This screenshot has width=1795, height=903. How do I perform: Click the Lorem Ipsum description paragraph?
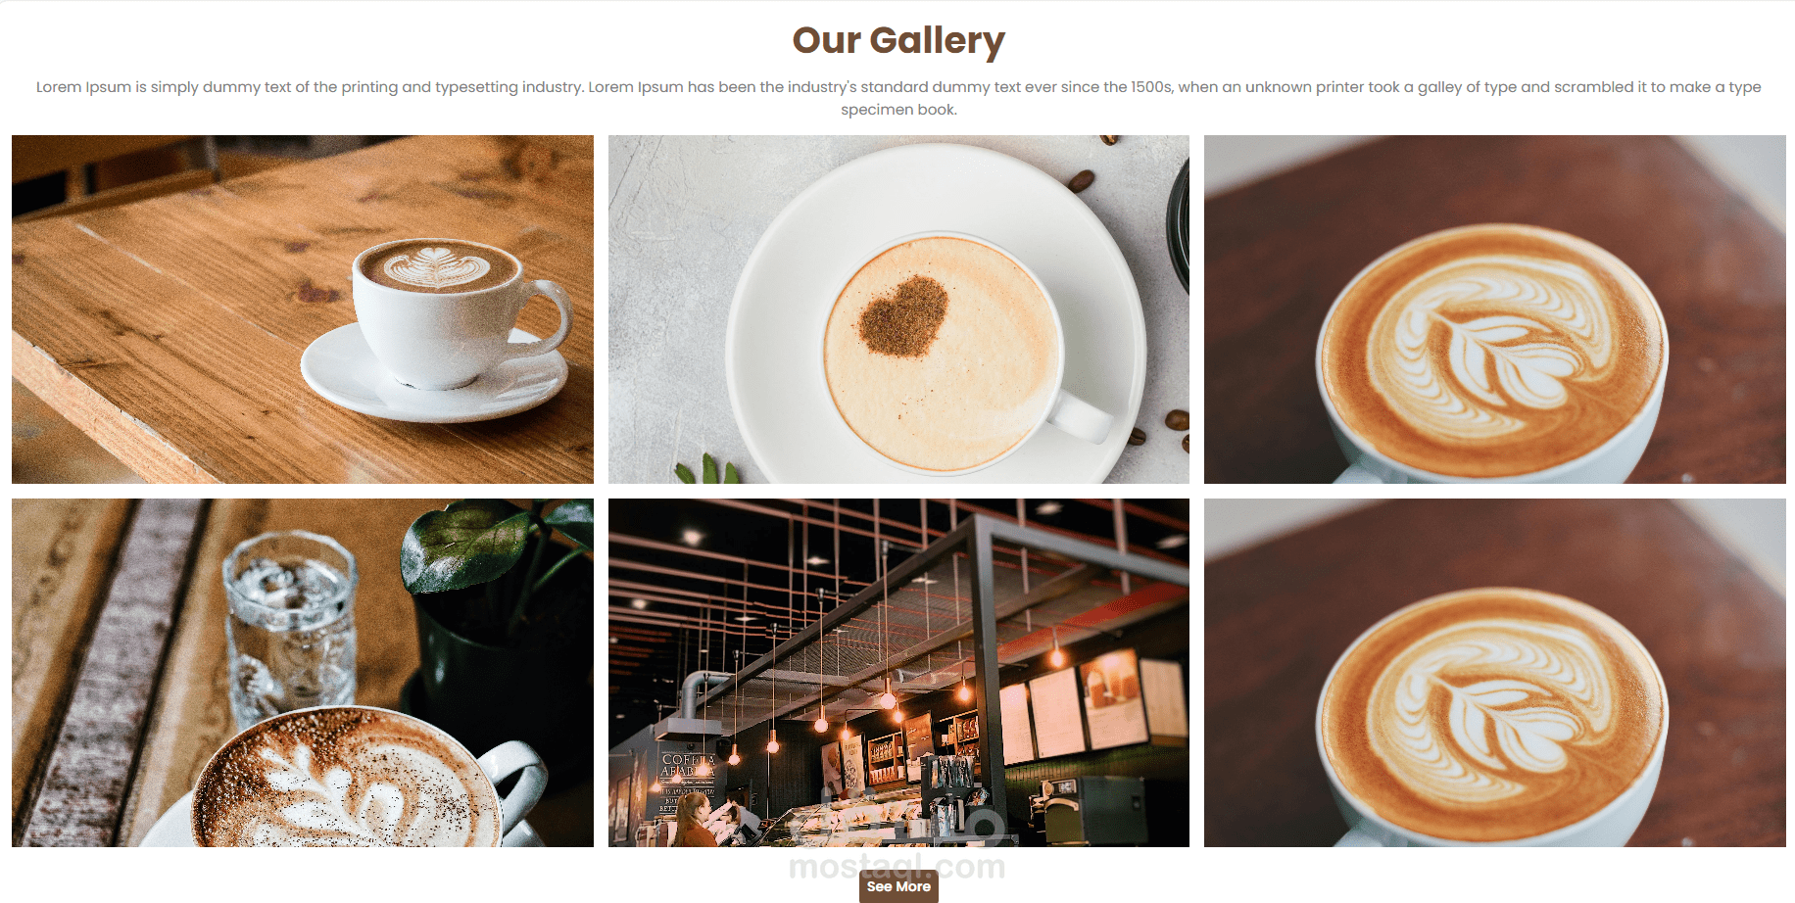[898, 98]
